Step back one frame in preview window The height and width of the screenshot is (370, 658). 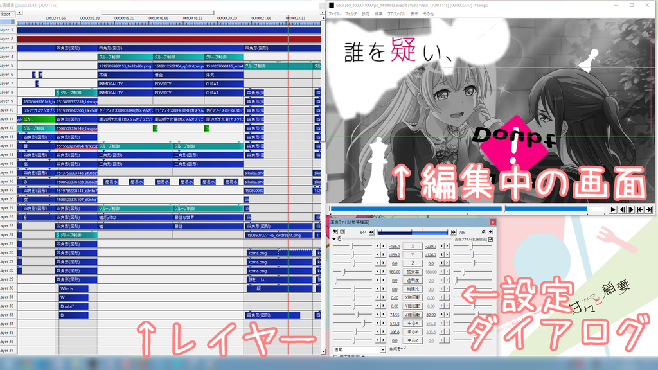[622, 209]
